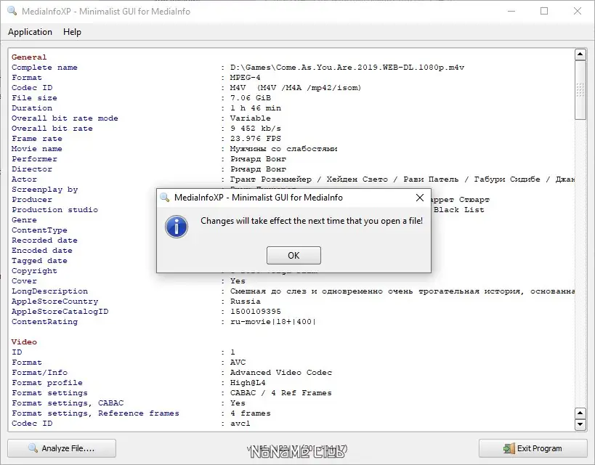Click the scrollbar down arrow at the bottom
Image resolution: width=595 pixels, height=465 pixels.
pos(580,424)
